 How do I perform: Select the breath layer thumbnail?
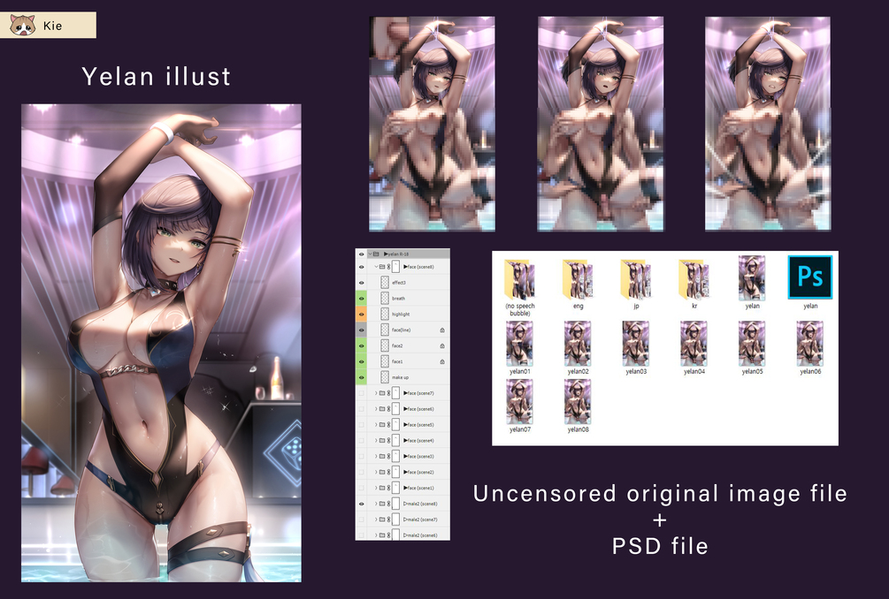coord(385,299)
